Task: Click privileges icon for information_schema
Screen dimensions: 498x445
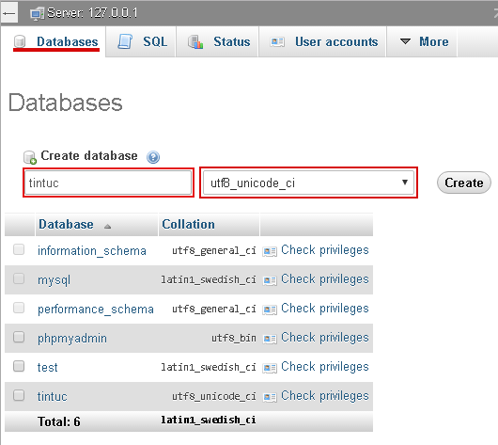Action: tap(270, 251)
